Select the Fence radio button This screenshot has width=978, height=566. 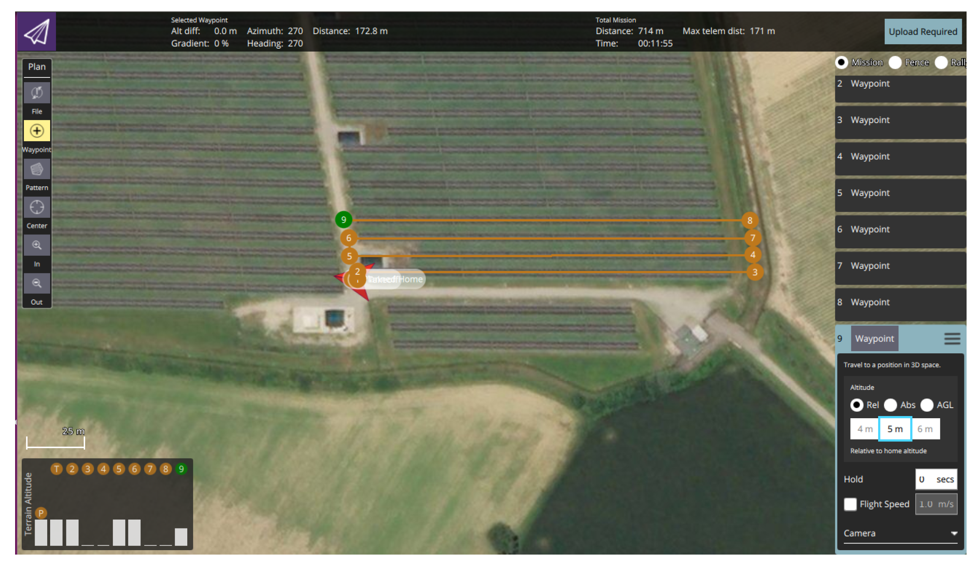[x=895, y=62]
